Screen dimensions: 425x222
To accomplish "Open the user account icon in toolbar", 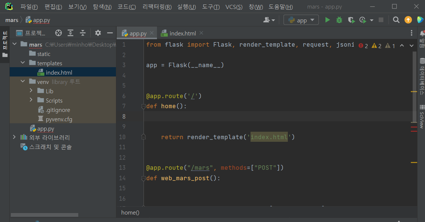I will (x=269, y=20).
